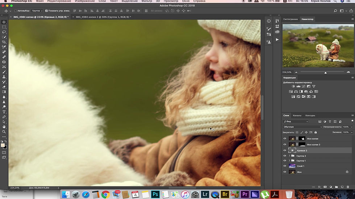Screen dimensions: 355x199
Task: Pick the Hand tool
Action: (x=4, y=127)
